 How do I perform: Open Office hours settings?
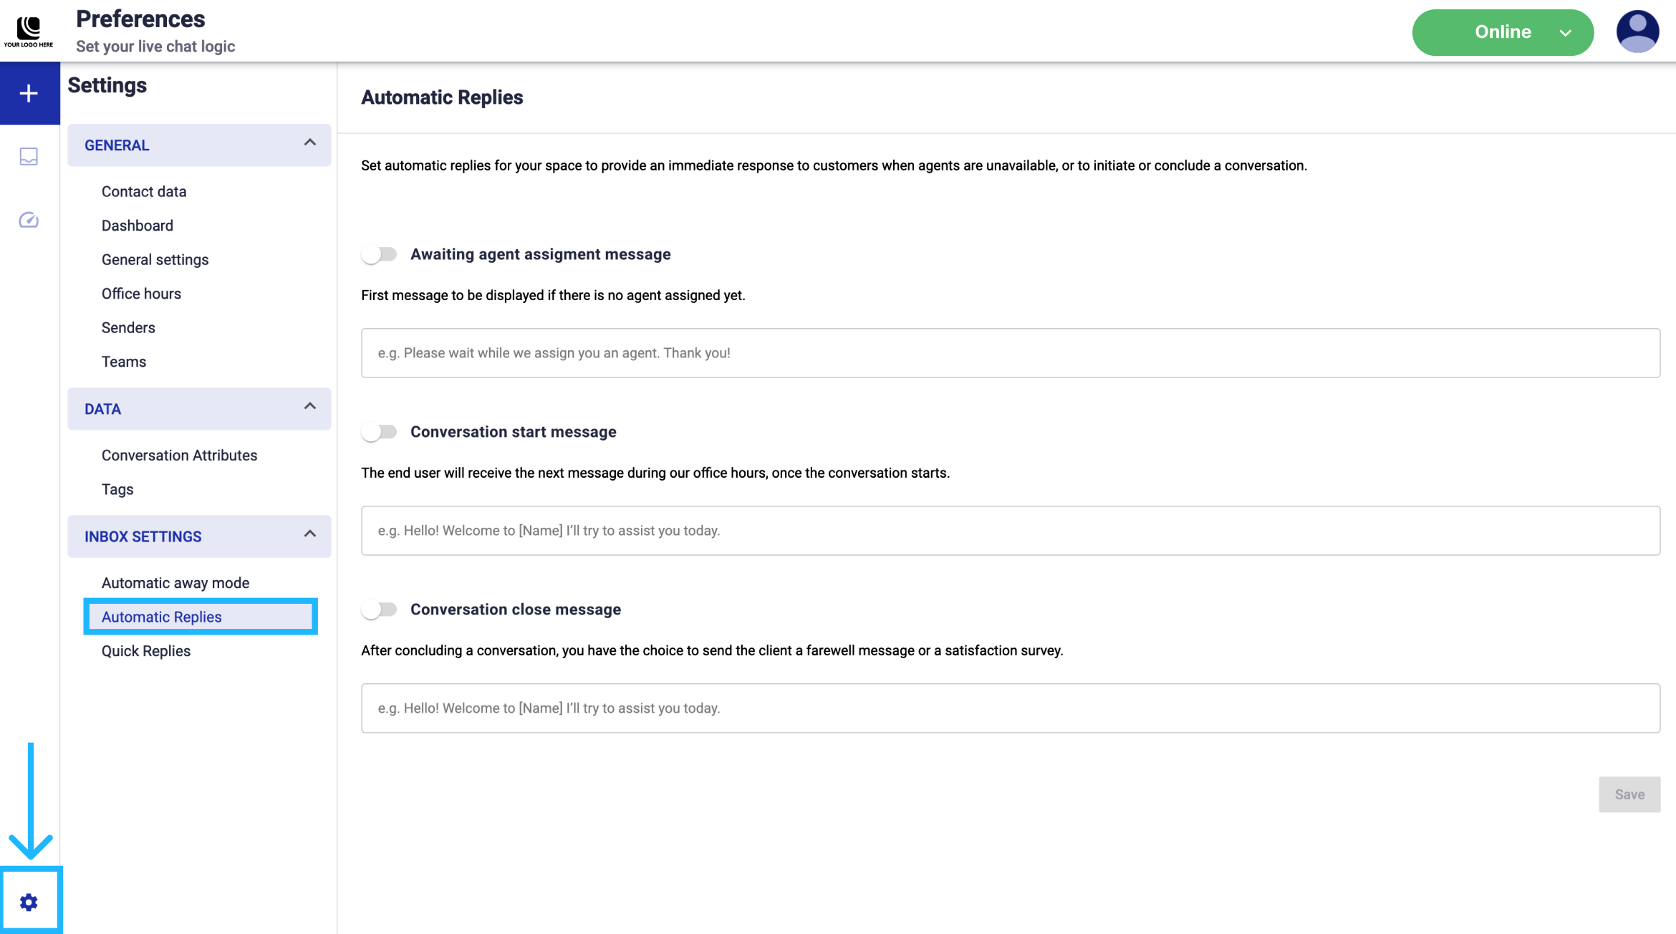click(x=141, y=294)
